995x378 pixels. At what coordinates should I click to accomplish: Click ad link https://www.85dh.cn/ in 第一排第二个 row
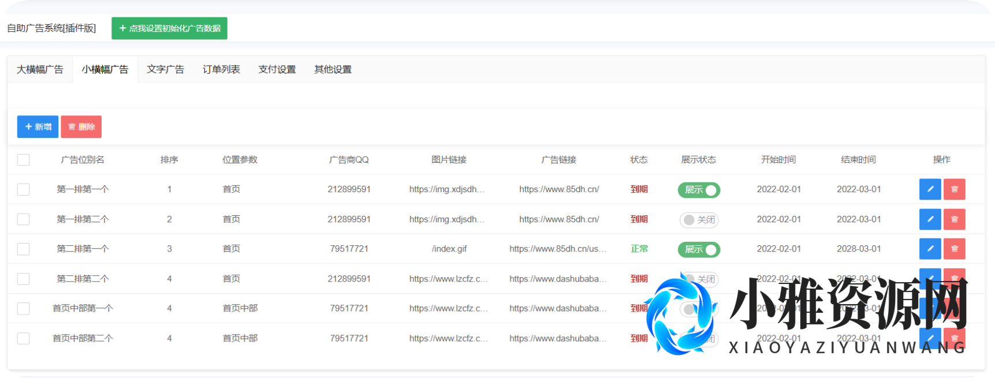[x=559, y=219]
